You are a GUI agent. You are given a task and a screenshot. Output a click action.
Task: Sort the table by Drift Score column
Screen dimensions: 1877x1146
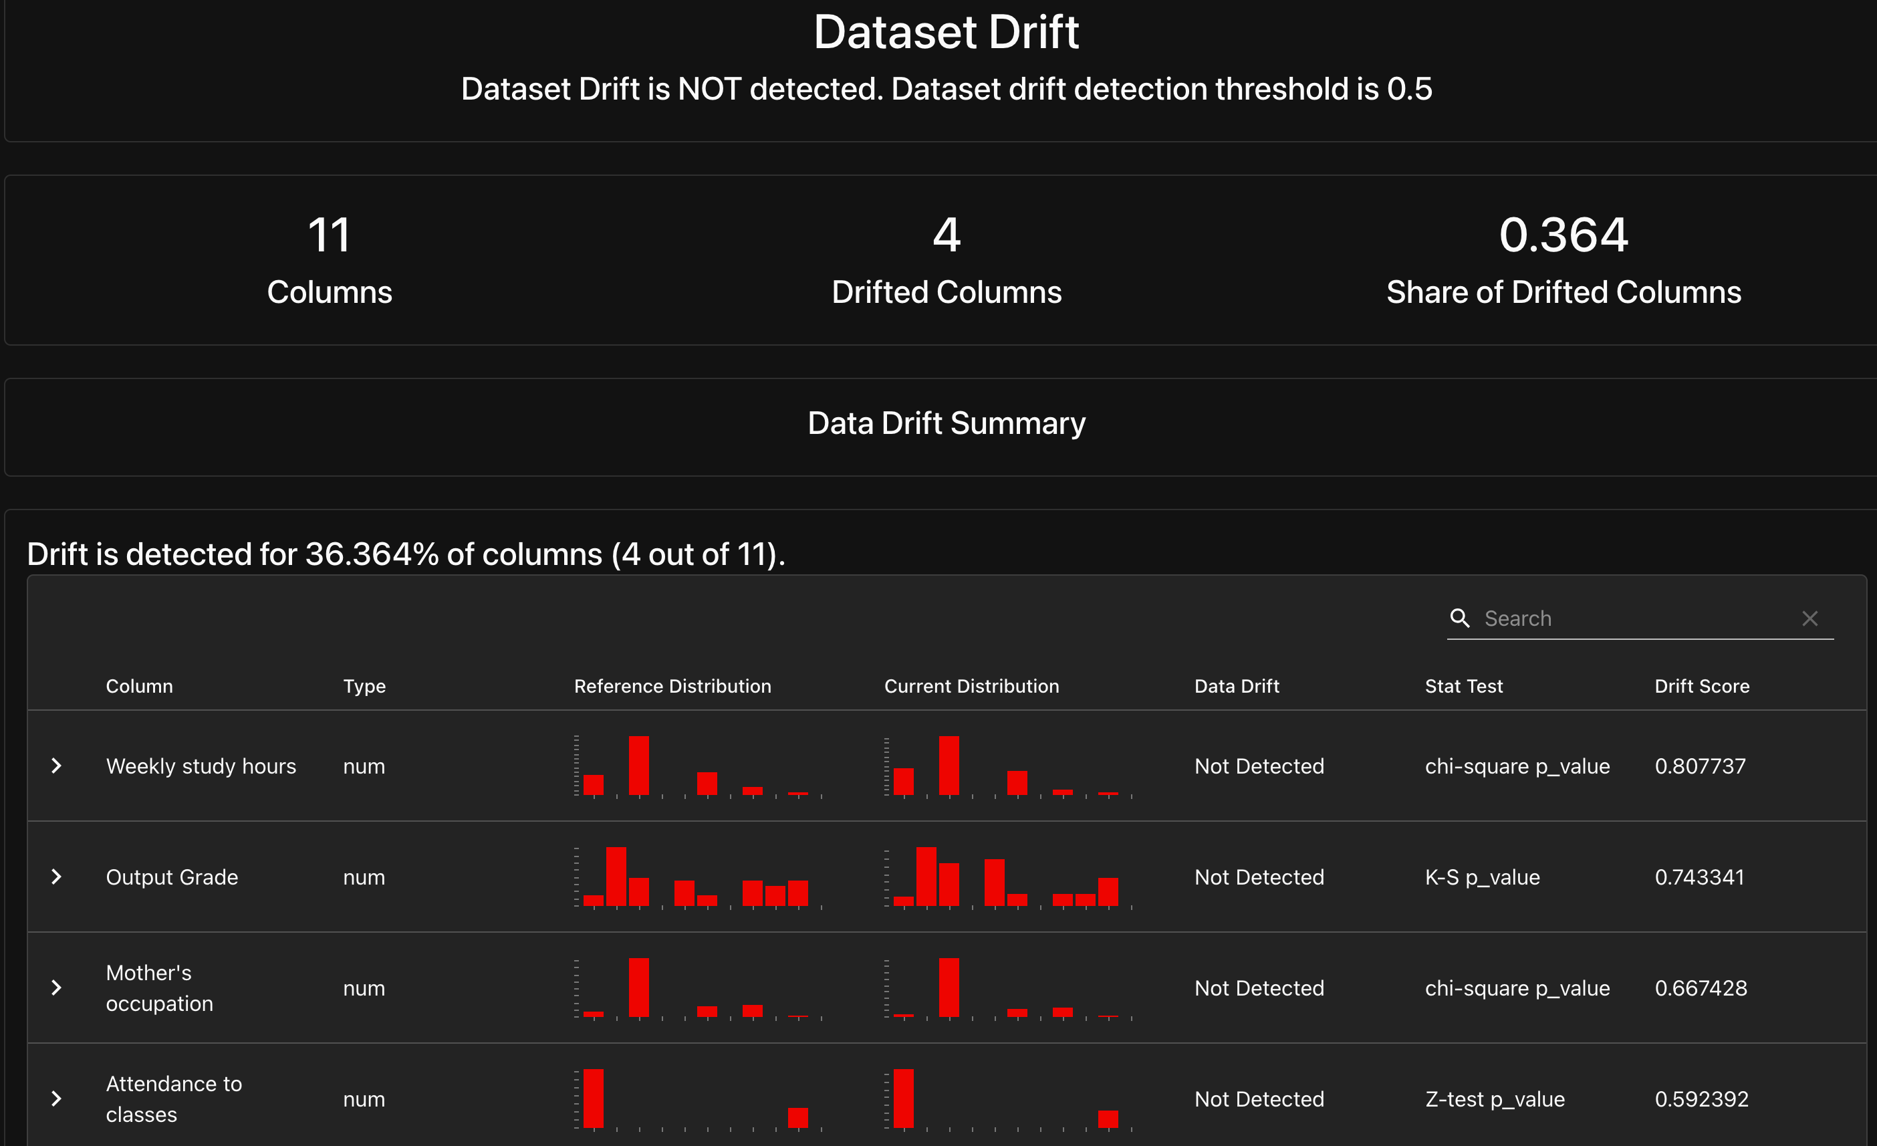pos(1702,686)
